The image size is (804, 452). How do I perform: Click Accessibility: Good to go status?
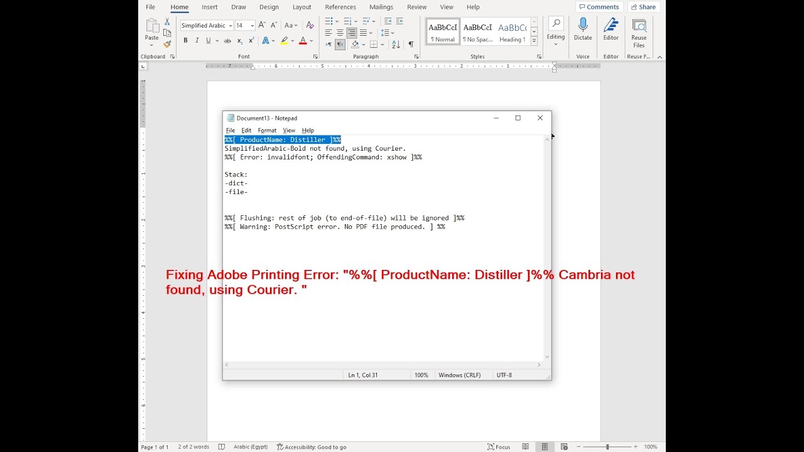[x=312, y=447]
